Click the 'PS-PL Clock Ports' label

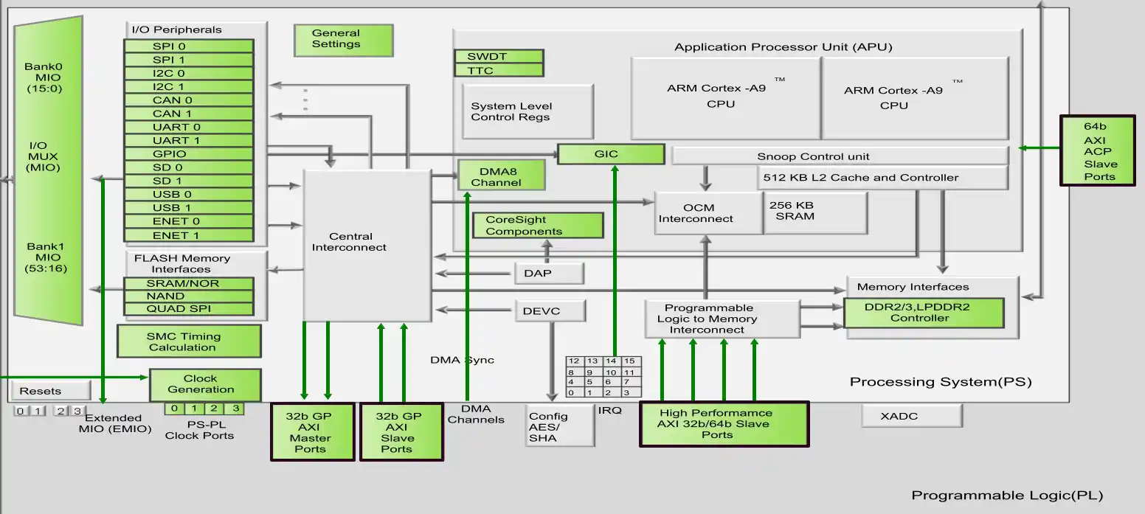click(199, 430)
